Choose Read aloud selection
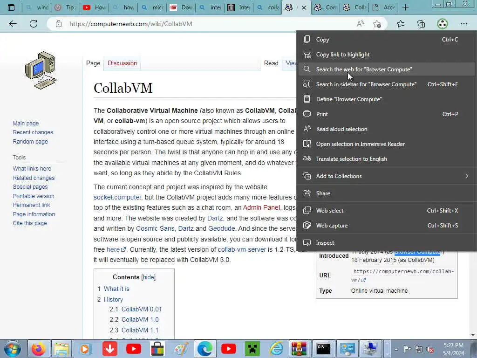Screen dimensions: 477x358 click(x=386, y=129)
